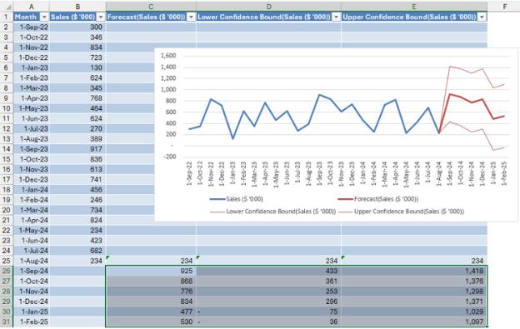Click the blue Sales legend entry in chart
520x329 pixels.
point(236,199)
